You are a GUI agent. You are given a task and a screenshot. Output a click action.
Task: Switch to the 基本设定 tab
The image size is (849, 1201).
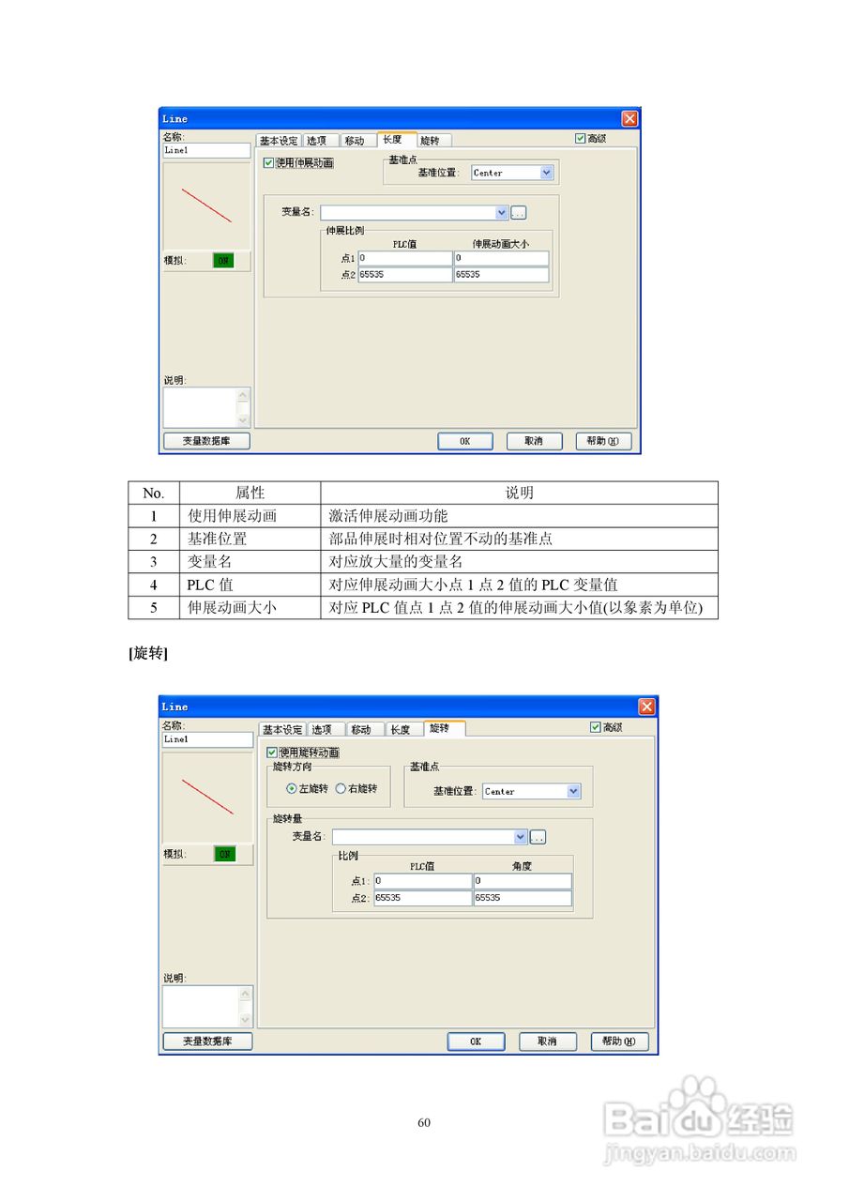click(279, 138)
